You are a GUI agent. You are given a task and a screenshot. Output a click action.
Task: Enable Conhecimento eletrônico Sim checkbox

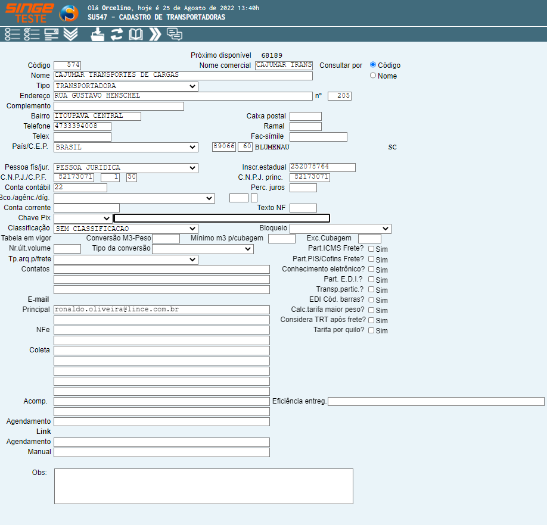(x=371, y=269)
